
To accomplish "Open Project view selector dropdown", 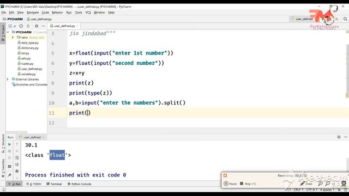I will [x=12, y=26].
